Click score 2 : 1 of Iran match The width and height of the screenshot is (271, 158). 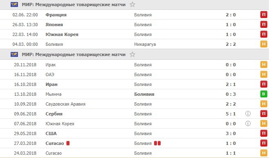tap(231, 84)
